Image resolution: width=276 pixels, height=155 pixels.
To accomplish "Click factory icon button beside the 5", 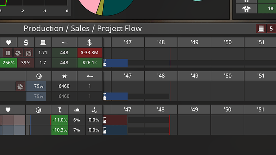I will click(x=261, y=28).
